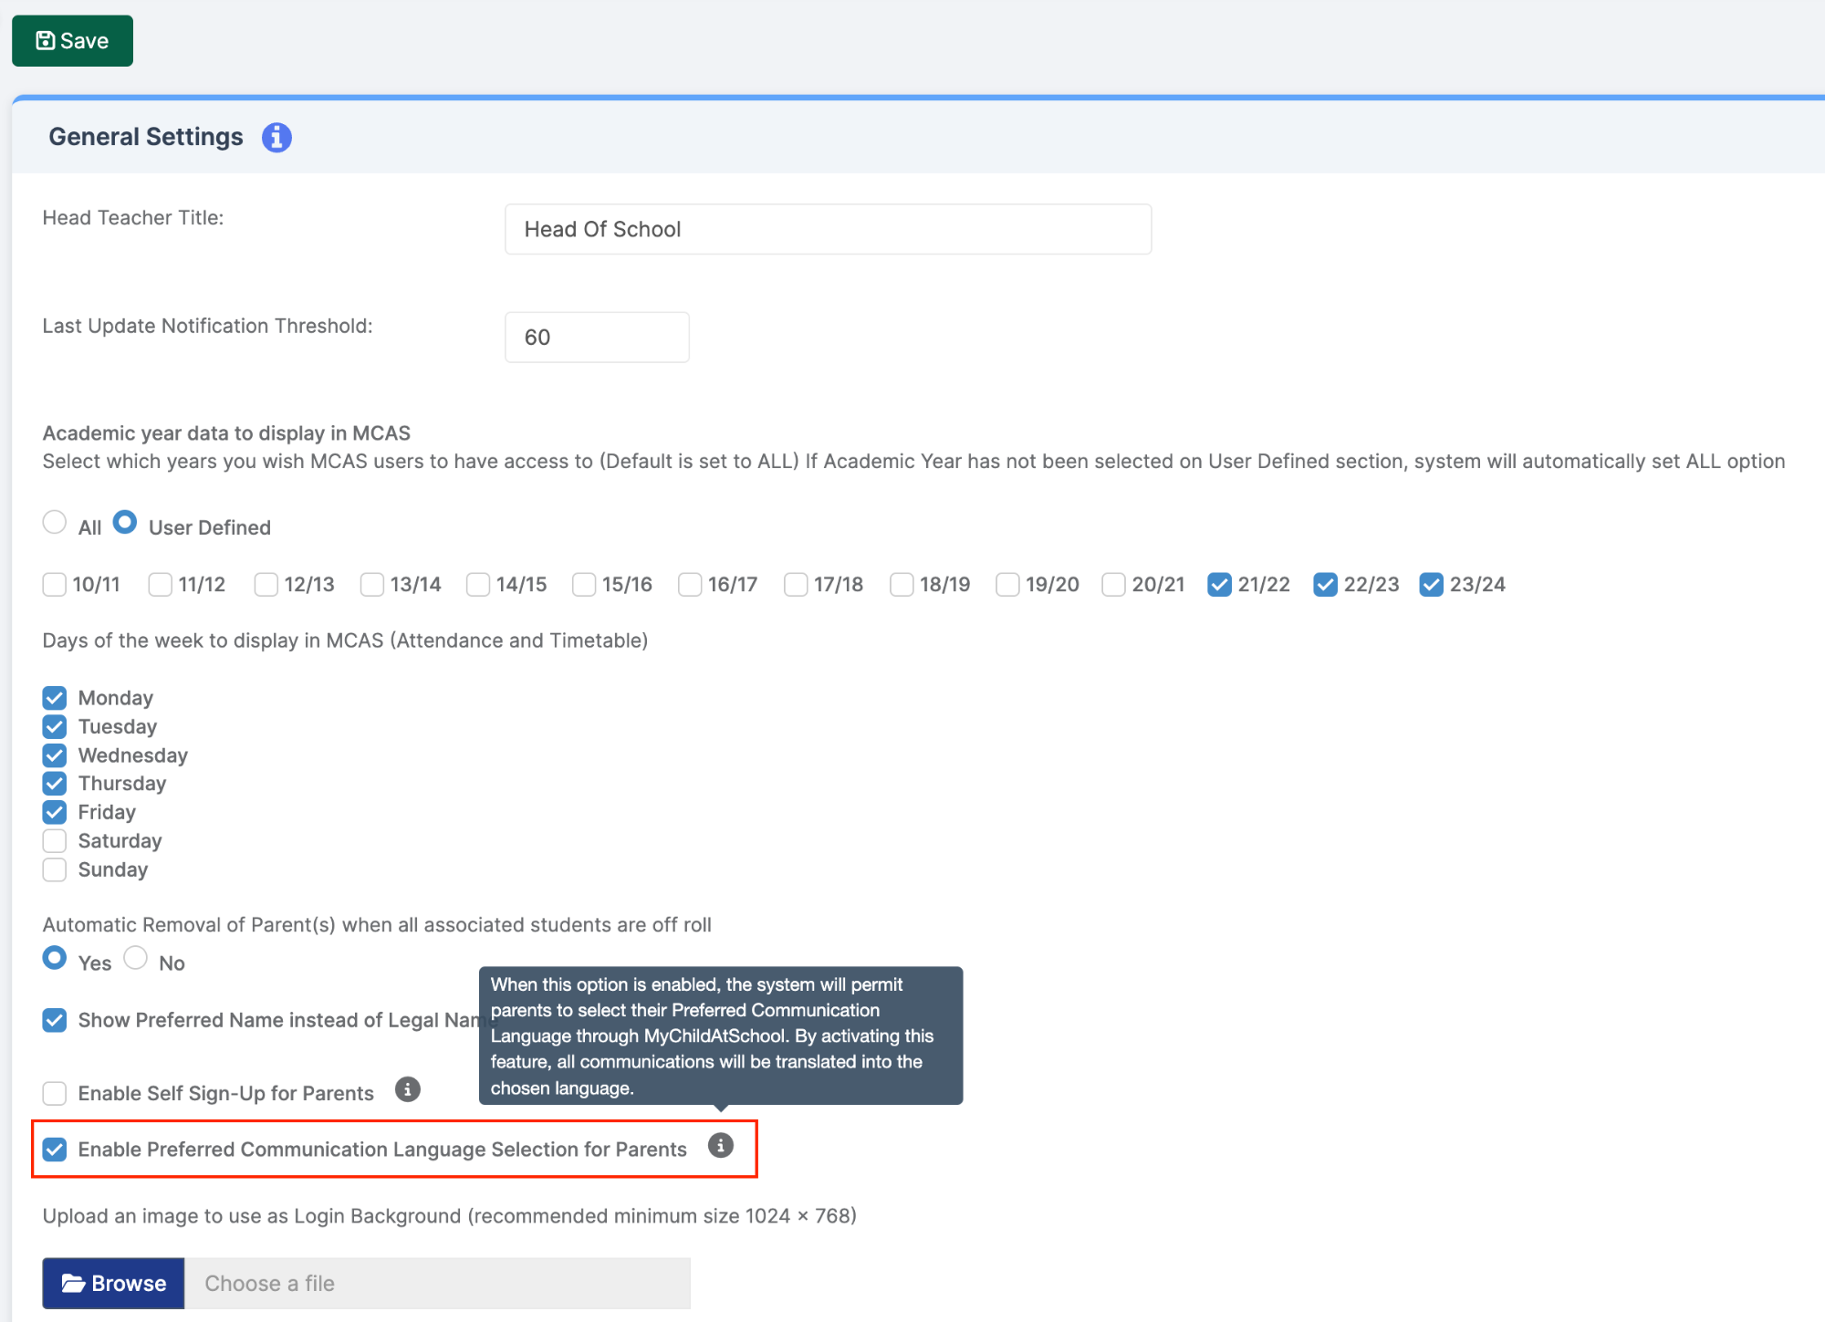The width and height of the screenshot is (1825, 1322).
Task: Check the 14/15 academic year box
Action: pos(478,585)
